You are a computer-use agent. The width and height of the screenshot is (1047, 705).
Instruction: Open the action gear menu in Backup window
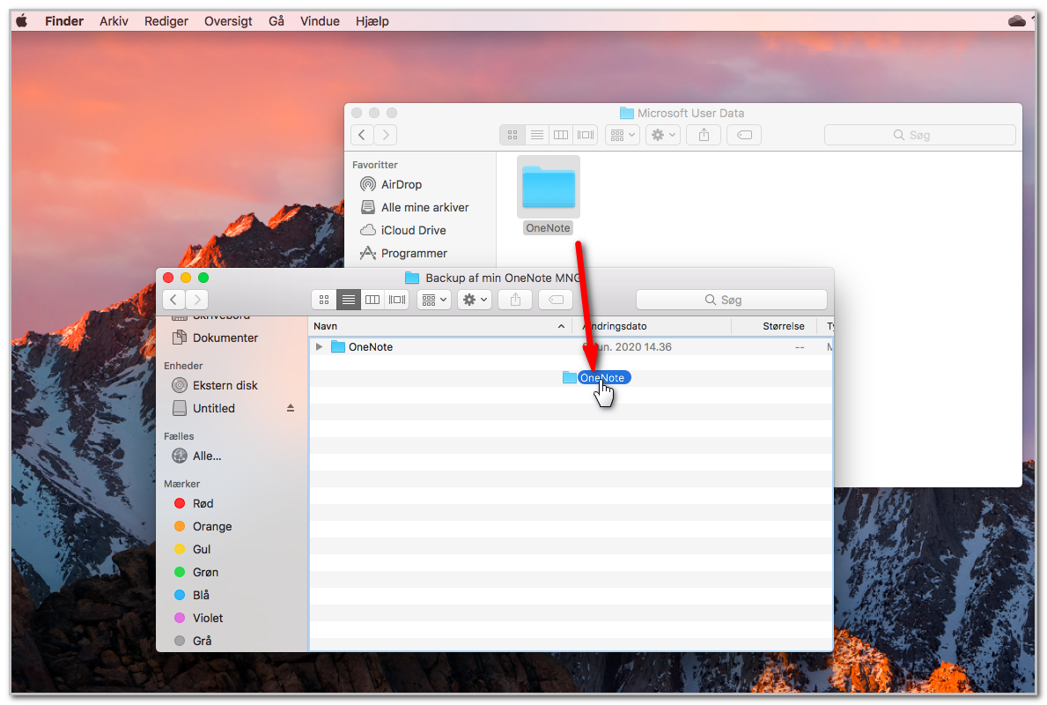[x=475, y=300]
